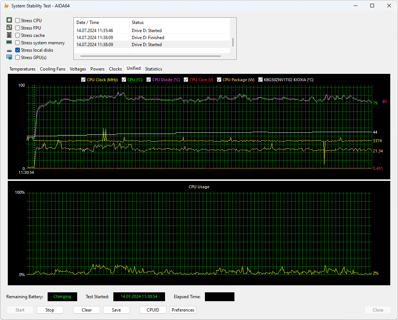The width and height of the screenshot is (398, 320).
Task: Hide the KBG50ZNV1T02 KIOXIA temperature line
Action: coord(260,80)
